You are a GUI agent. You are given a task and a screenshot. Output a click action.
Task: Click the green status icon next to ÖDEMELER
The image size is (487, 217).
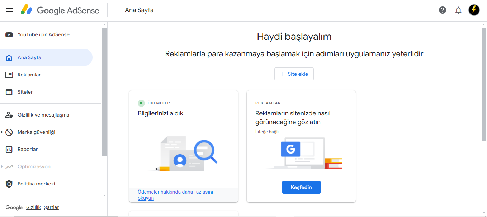(141, 103)
